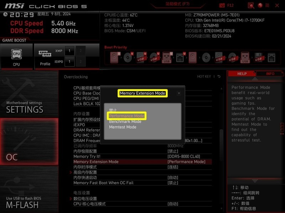Click the red favorites icon at the help panel's edge
The height and width of the screenshot is (213, 285).
[x=282, y=129]
